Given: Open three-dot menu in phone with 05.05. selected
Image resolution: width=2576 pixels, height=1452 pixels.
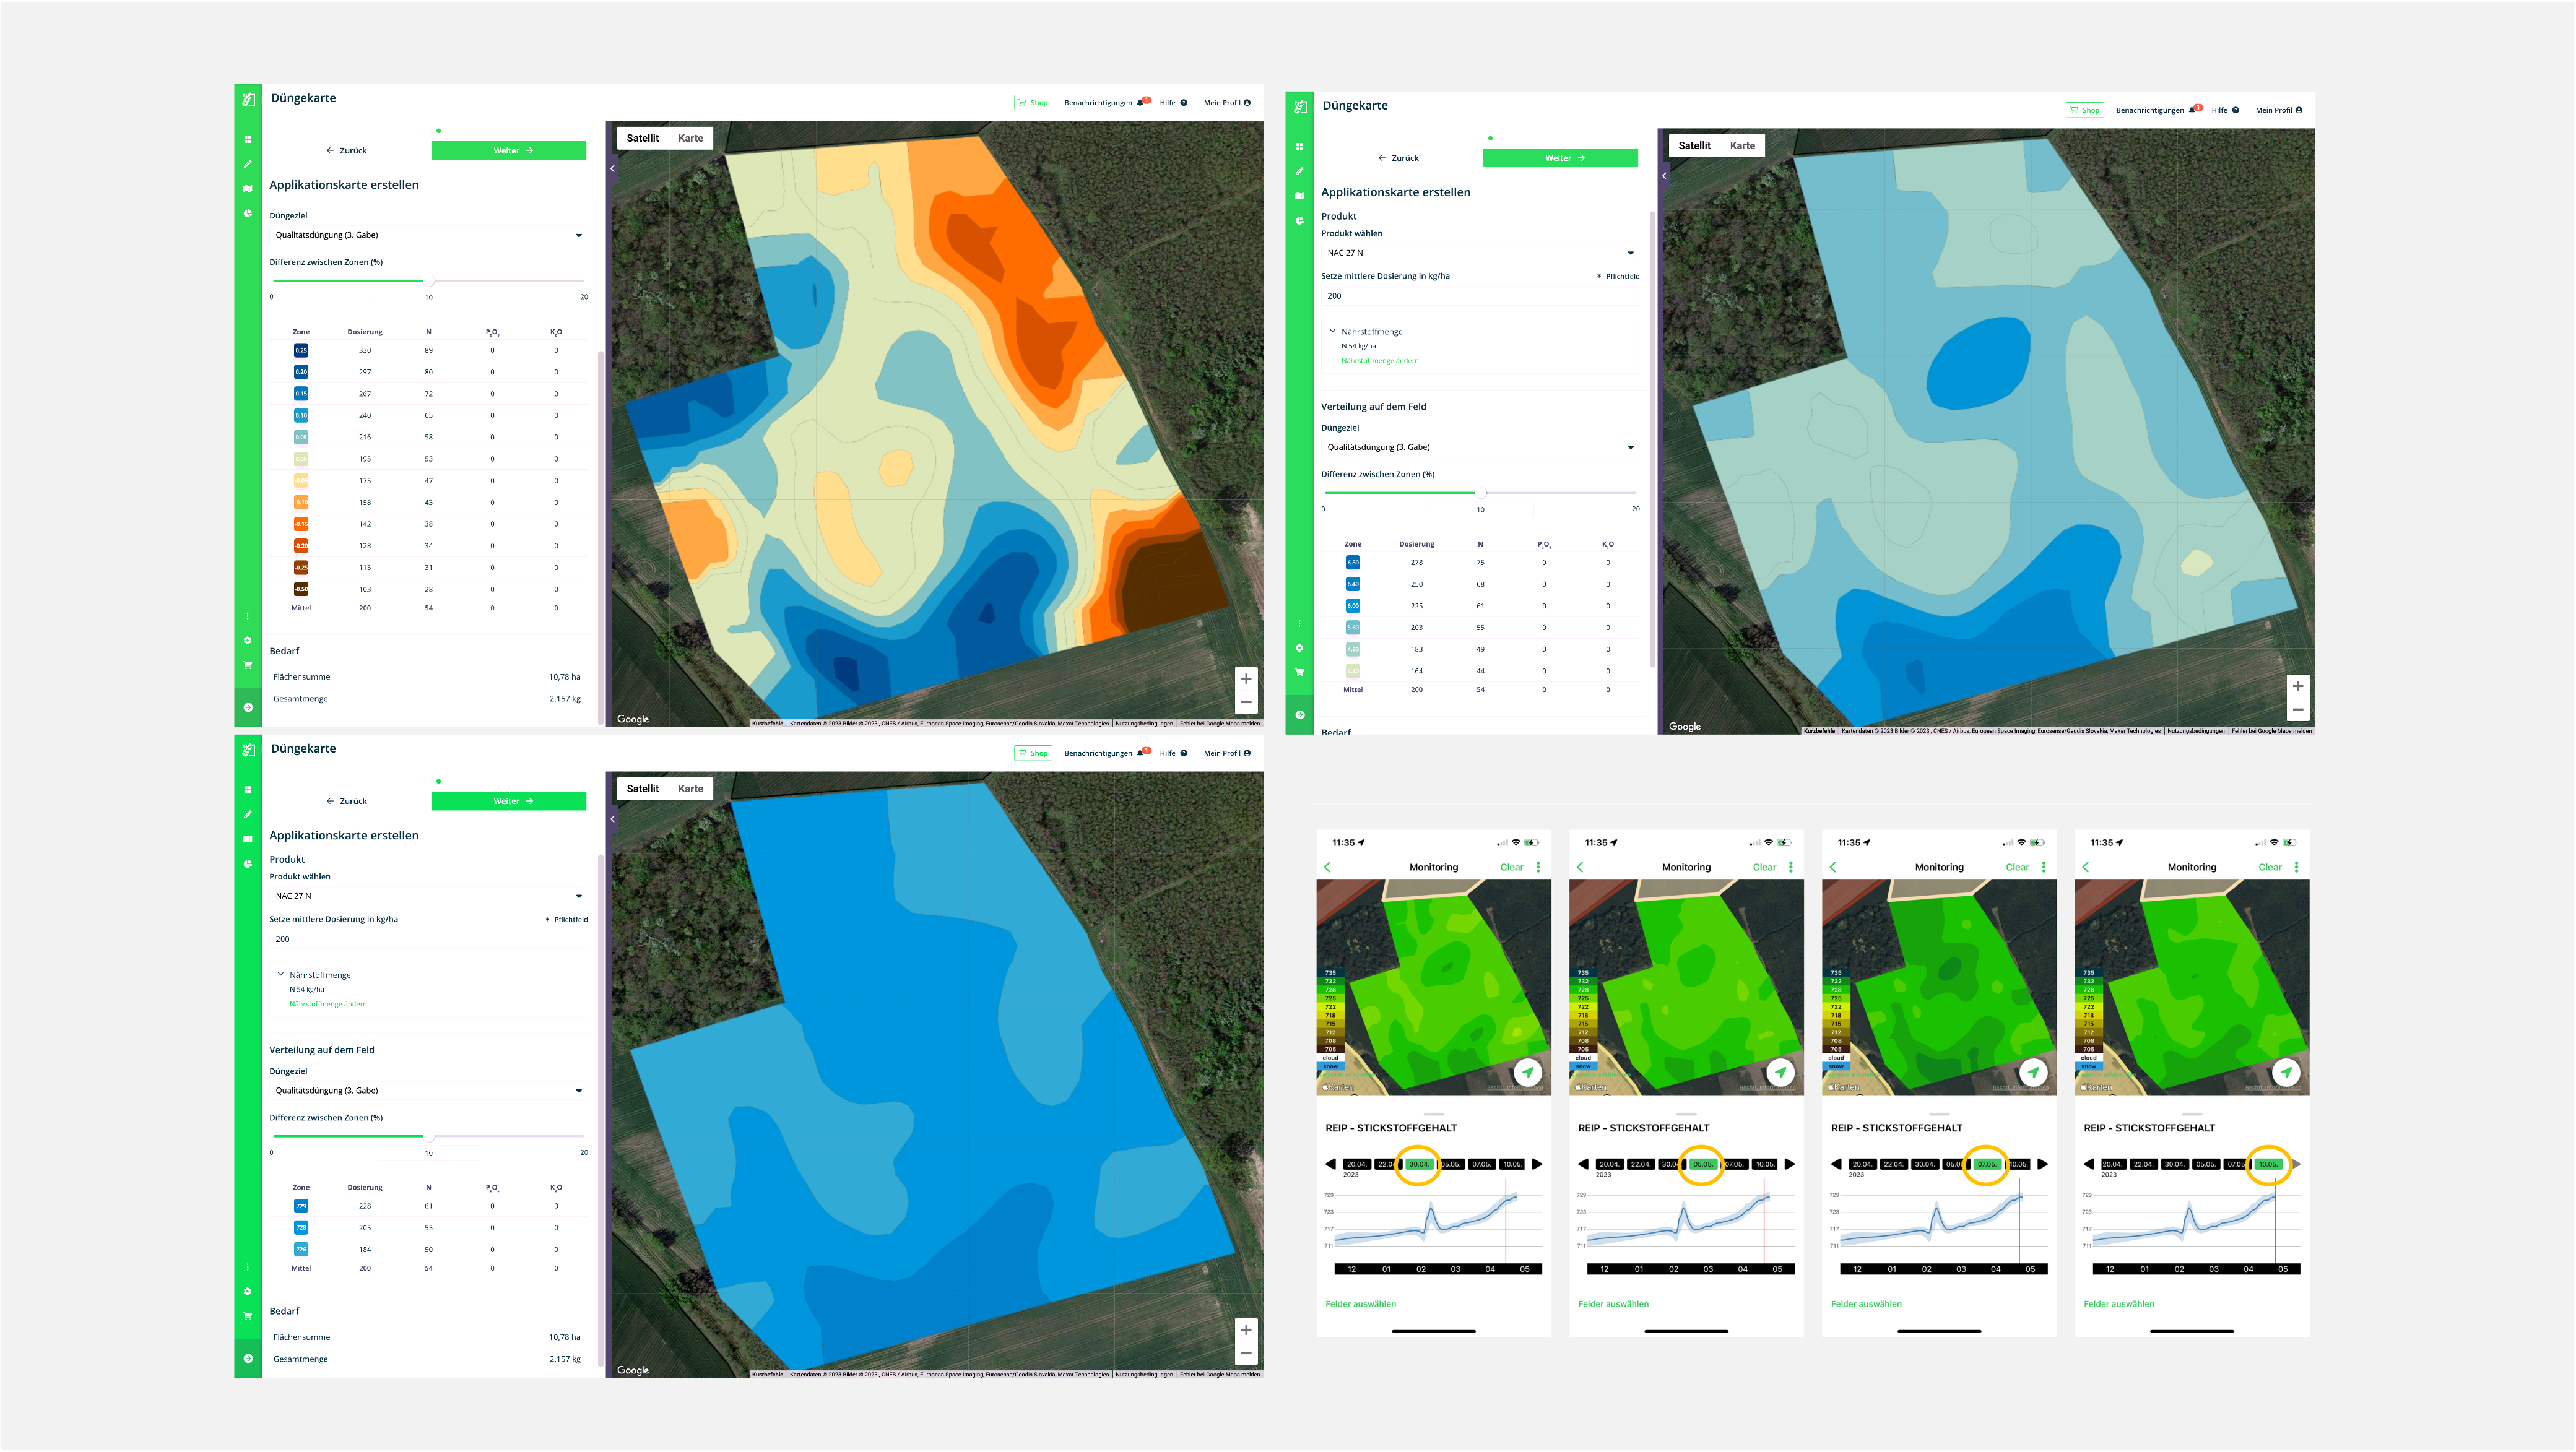Looking at the screenshot, I should tap(1791, 867).
